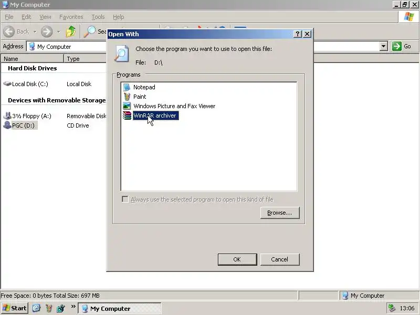The height and width of the screenshot is (315, 420).
Task: Click 'CD Drive' type text
Action: pos(78,125)
